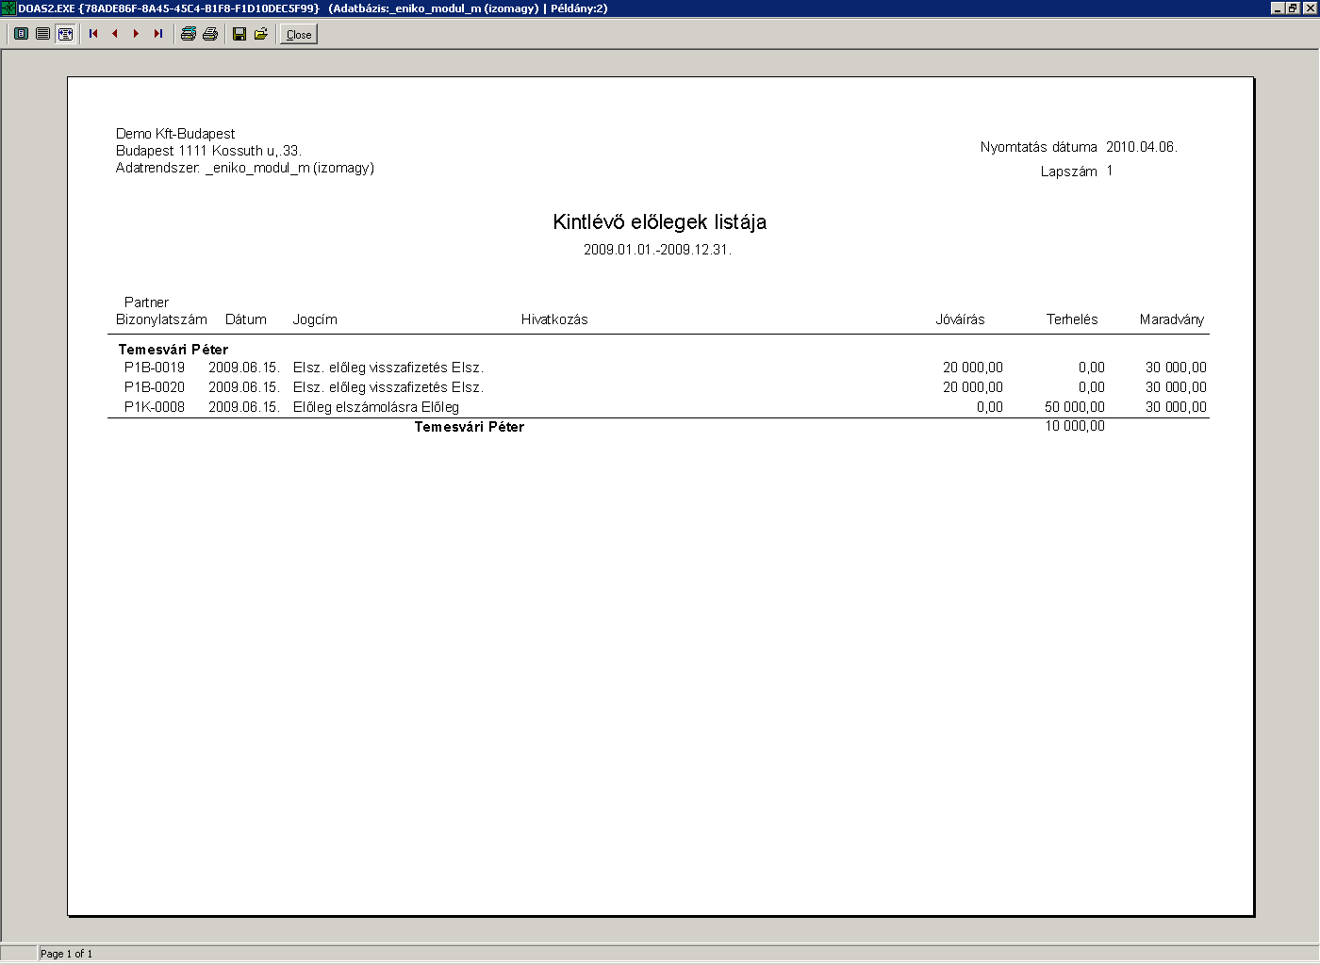The height and width of the screenshot is (965, 1320).
Task: Restore down the preview window
Action: tap(1293, 8)
